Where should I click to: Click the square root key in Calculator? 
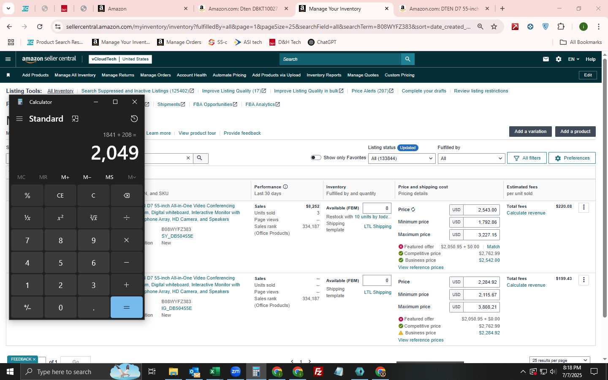(x=94, y=218)
